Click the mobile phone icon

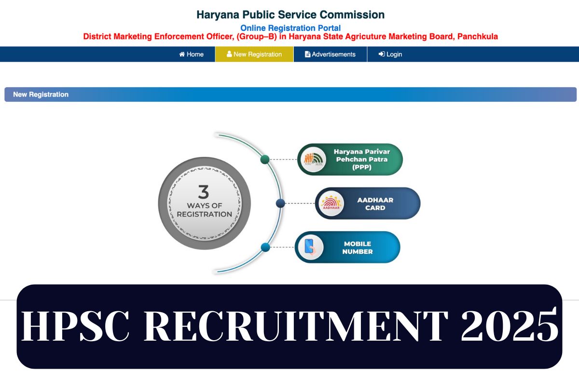coord(311,248)
